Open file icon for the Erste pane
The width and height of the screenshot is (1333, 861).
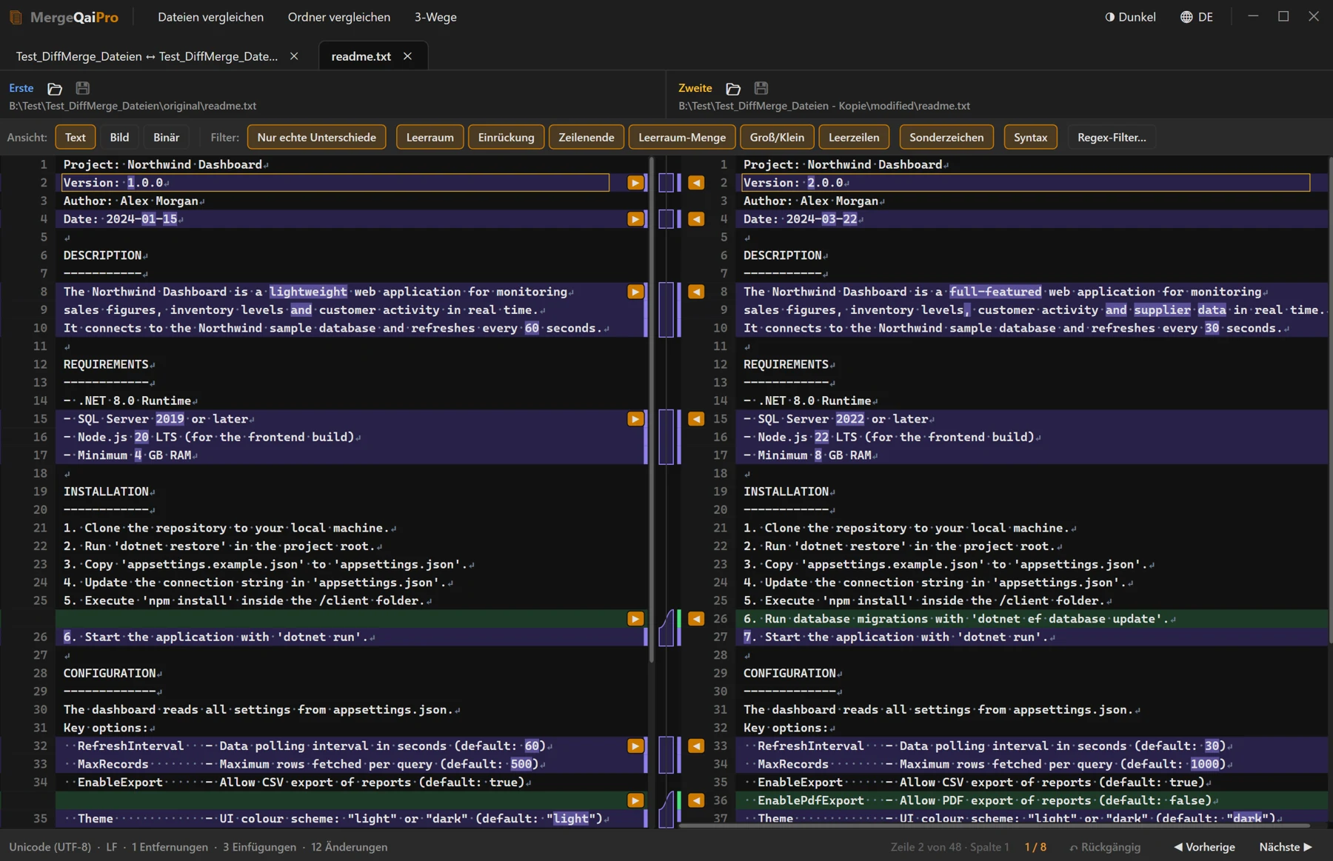pos(55,88)
